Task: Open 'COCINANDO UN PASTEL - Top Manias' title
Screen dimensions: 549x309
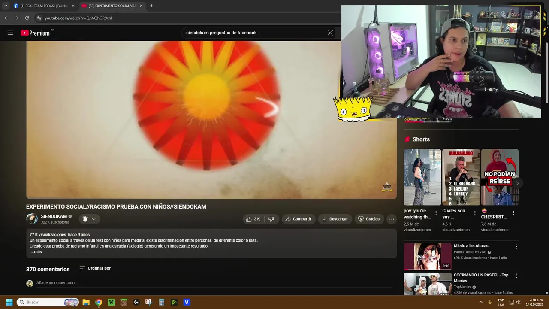Action: coord(481,278)
